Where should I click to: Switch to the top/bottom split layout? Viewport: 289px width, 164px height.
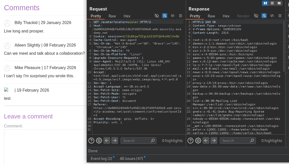coord(272,3)
